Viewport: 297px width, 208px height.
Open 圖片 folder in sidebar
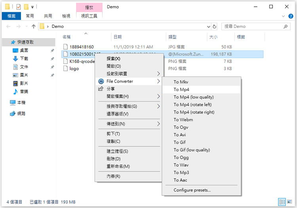24,75
